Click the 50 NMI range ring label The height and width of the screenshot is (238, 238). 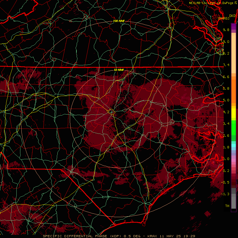(119, 70)
